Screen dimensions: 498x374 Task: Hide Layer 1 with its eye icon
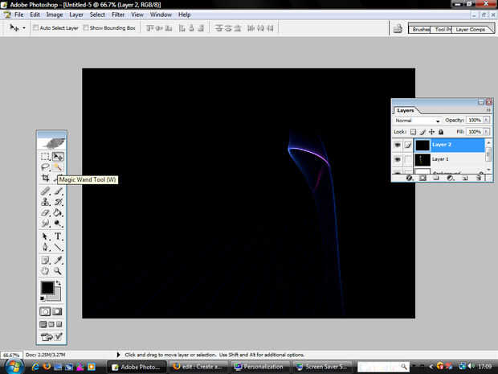point(398,159)
